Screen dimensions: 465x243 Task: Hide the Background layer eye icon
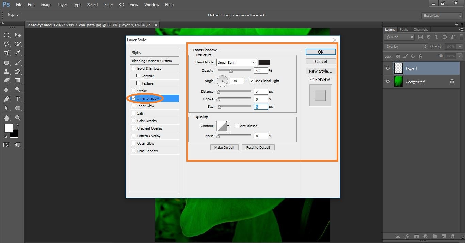388,82
